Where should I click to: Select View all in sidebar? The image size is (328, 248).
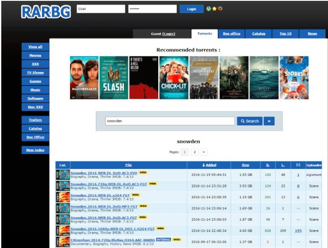point(35,47)
